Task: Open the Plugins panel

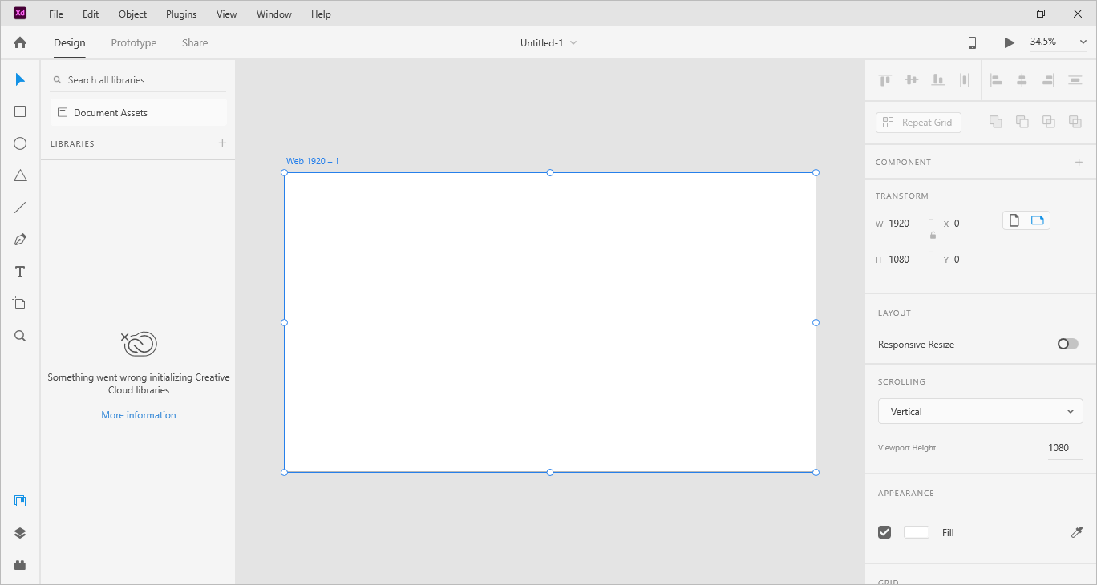Action: point(20,565)
